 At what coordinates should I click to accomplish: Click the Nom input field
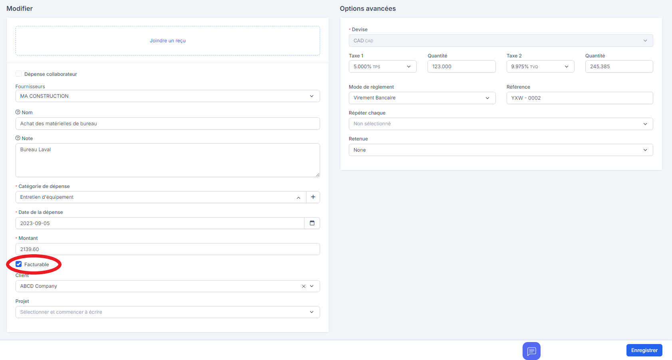tap(168, 124)
